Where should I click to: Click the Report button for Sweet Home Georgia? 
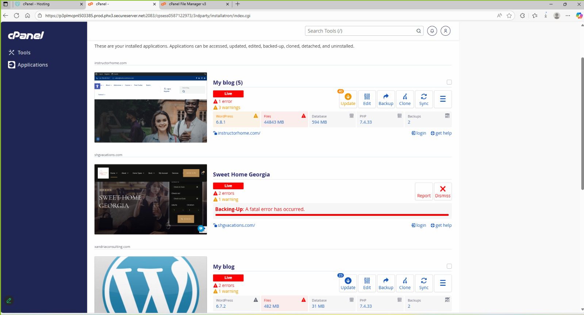(424, 191)
